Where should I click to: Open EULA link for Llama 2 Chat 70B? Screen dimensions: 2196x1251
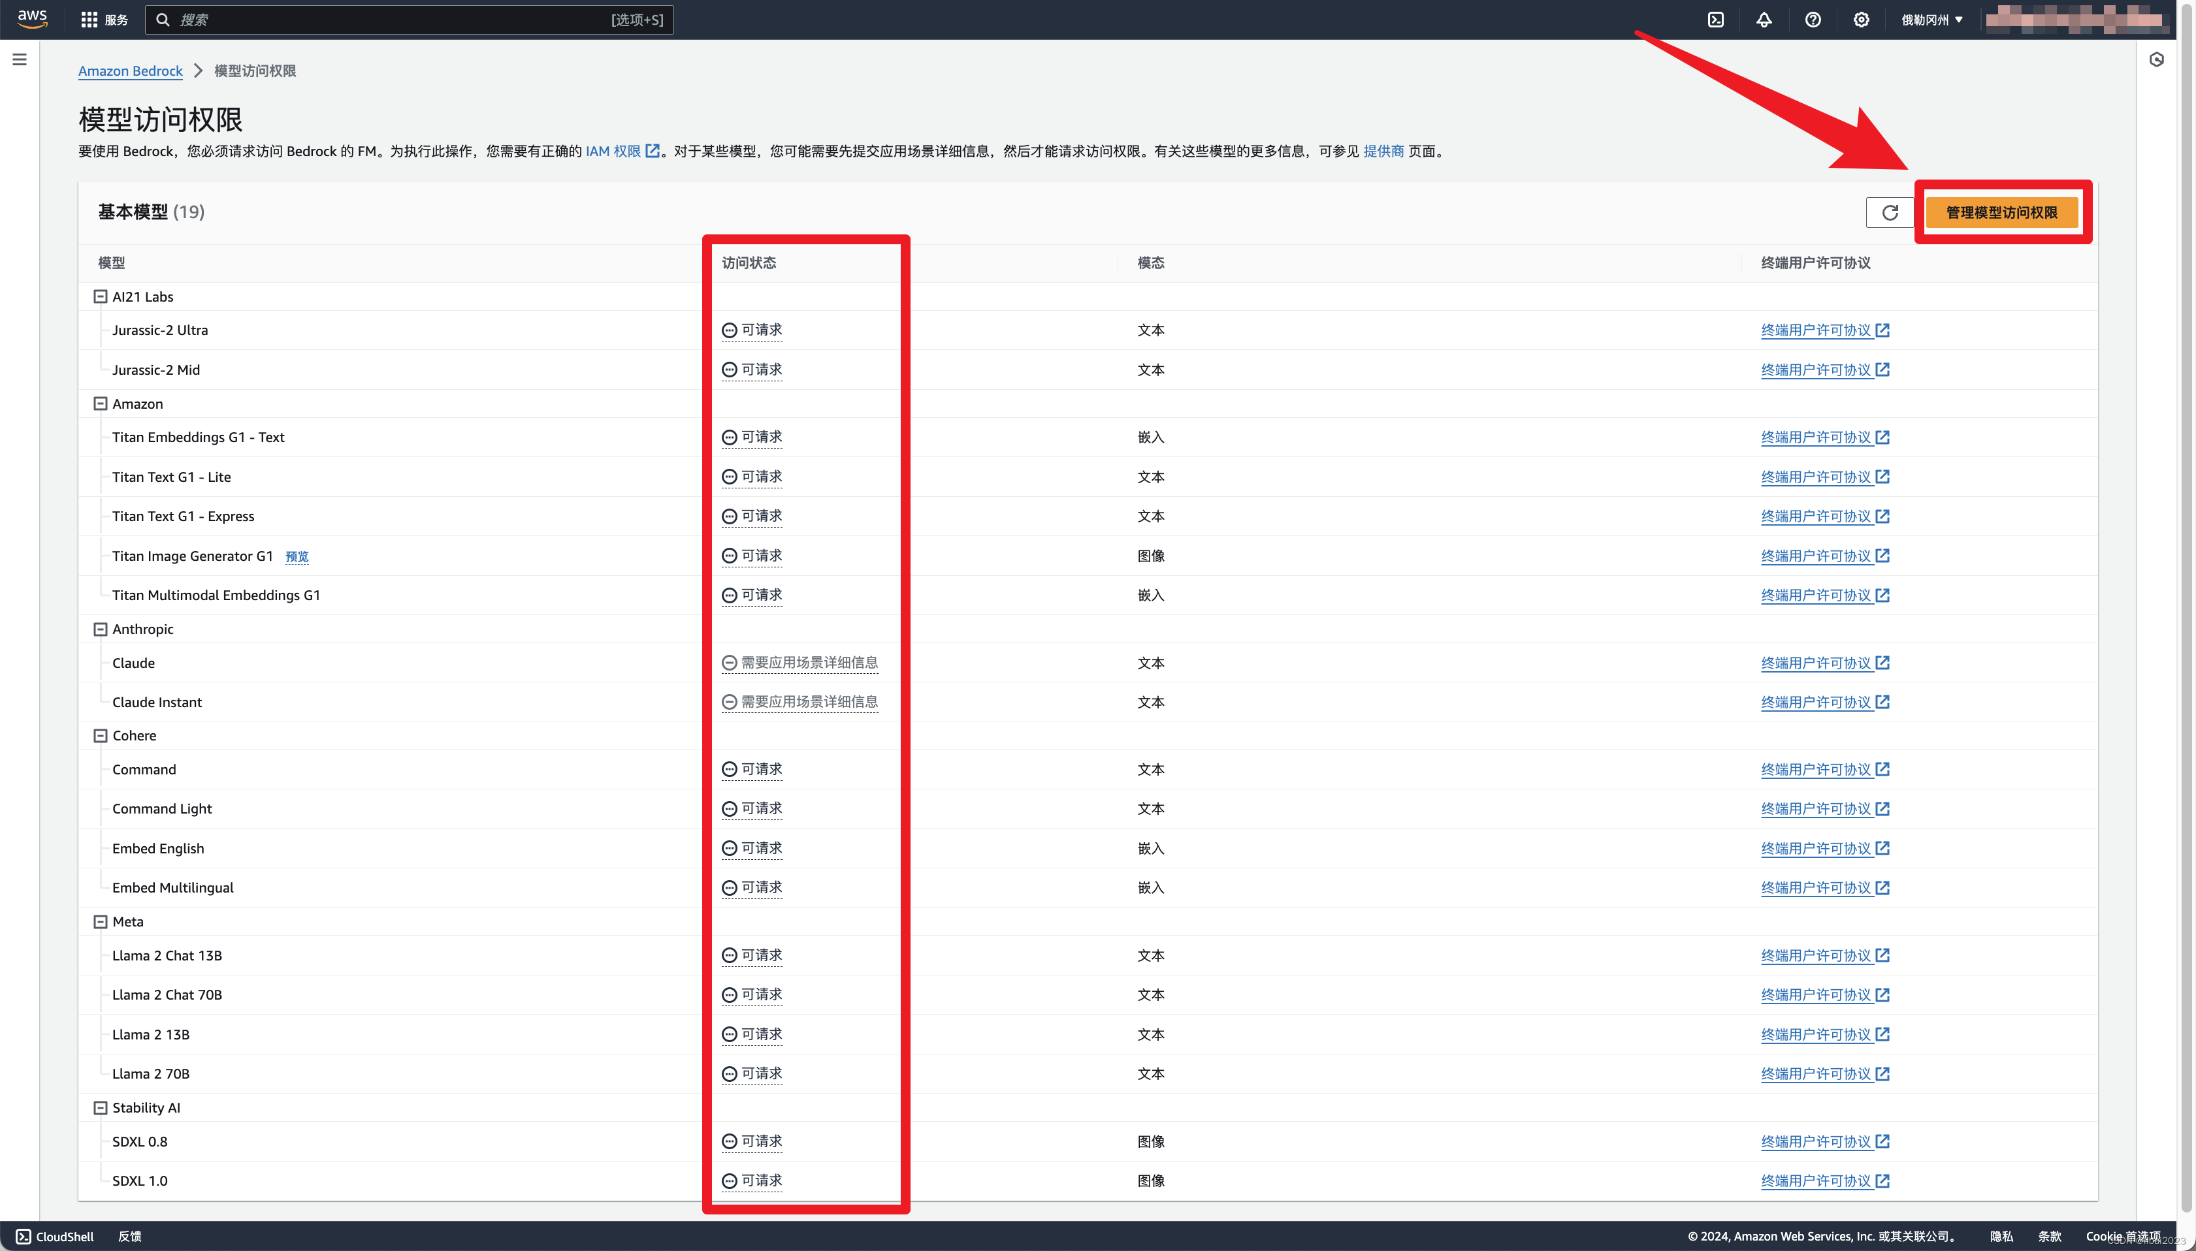1815,994
